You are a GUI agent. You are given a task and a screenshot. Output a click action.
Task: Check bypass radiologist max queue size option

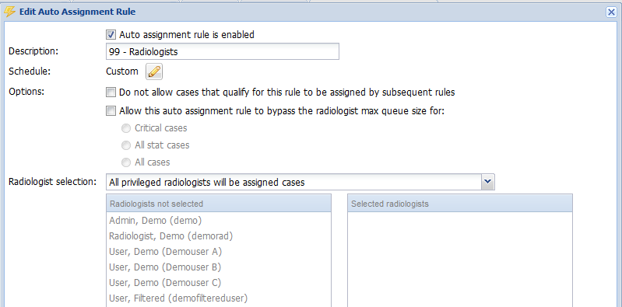[x=111, y=111]
